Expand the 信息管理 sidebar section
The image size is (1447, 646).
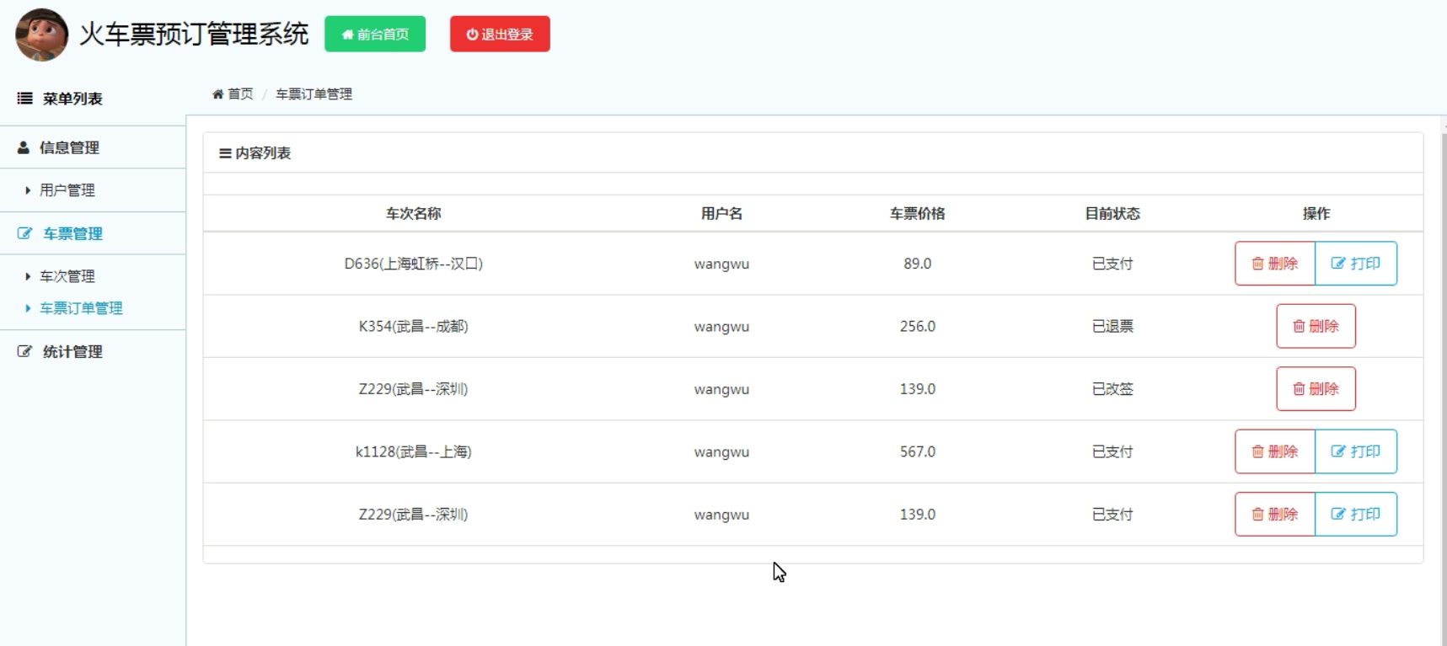[x=69, y=147]
